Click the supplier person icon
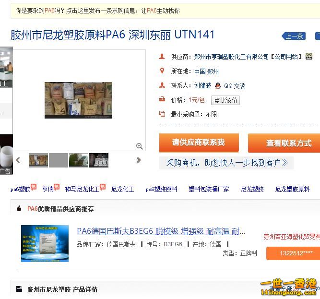Viewport: 320px width, 299px height. 162,56
